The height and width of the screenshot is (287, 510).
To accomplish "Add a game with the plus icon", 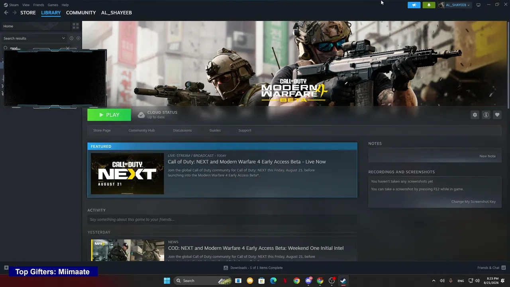I will (6, 268).
